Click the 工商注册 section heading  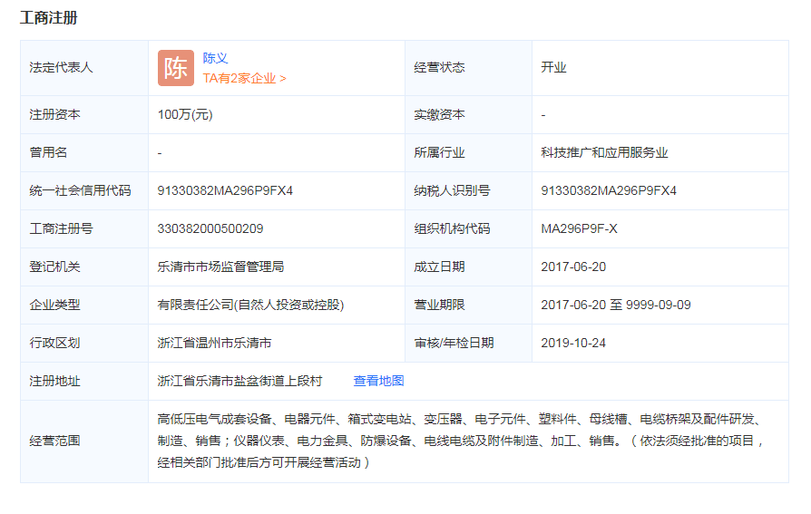click(48, 17)
